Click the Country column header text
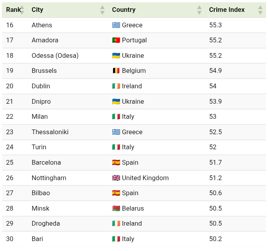The width and height of the screenshot is (268, 251). [x=124, y=10]
